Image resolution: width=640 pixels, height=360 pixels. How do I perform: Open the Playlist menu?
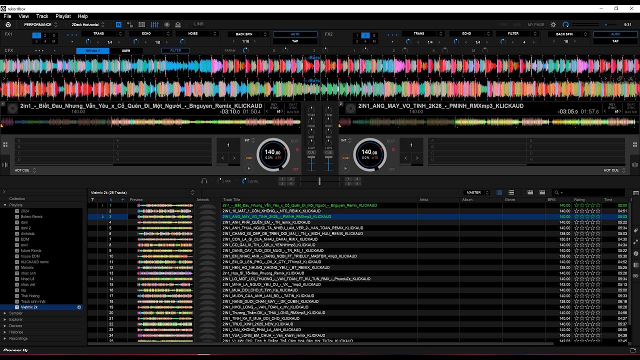tap(63, 16)
